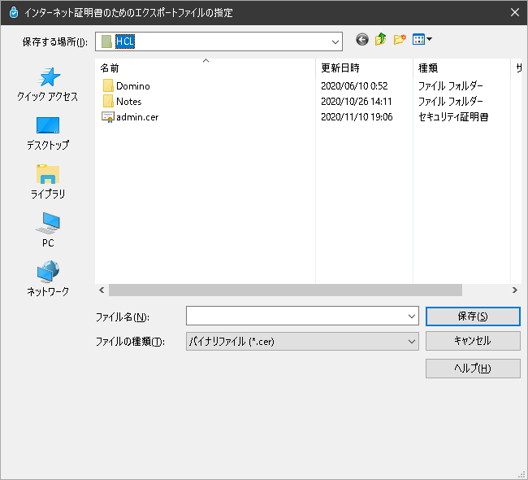
Task: Click the Domino row ファイル フォルダー type
Action: [x=451, y=86]
